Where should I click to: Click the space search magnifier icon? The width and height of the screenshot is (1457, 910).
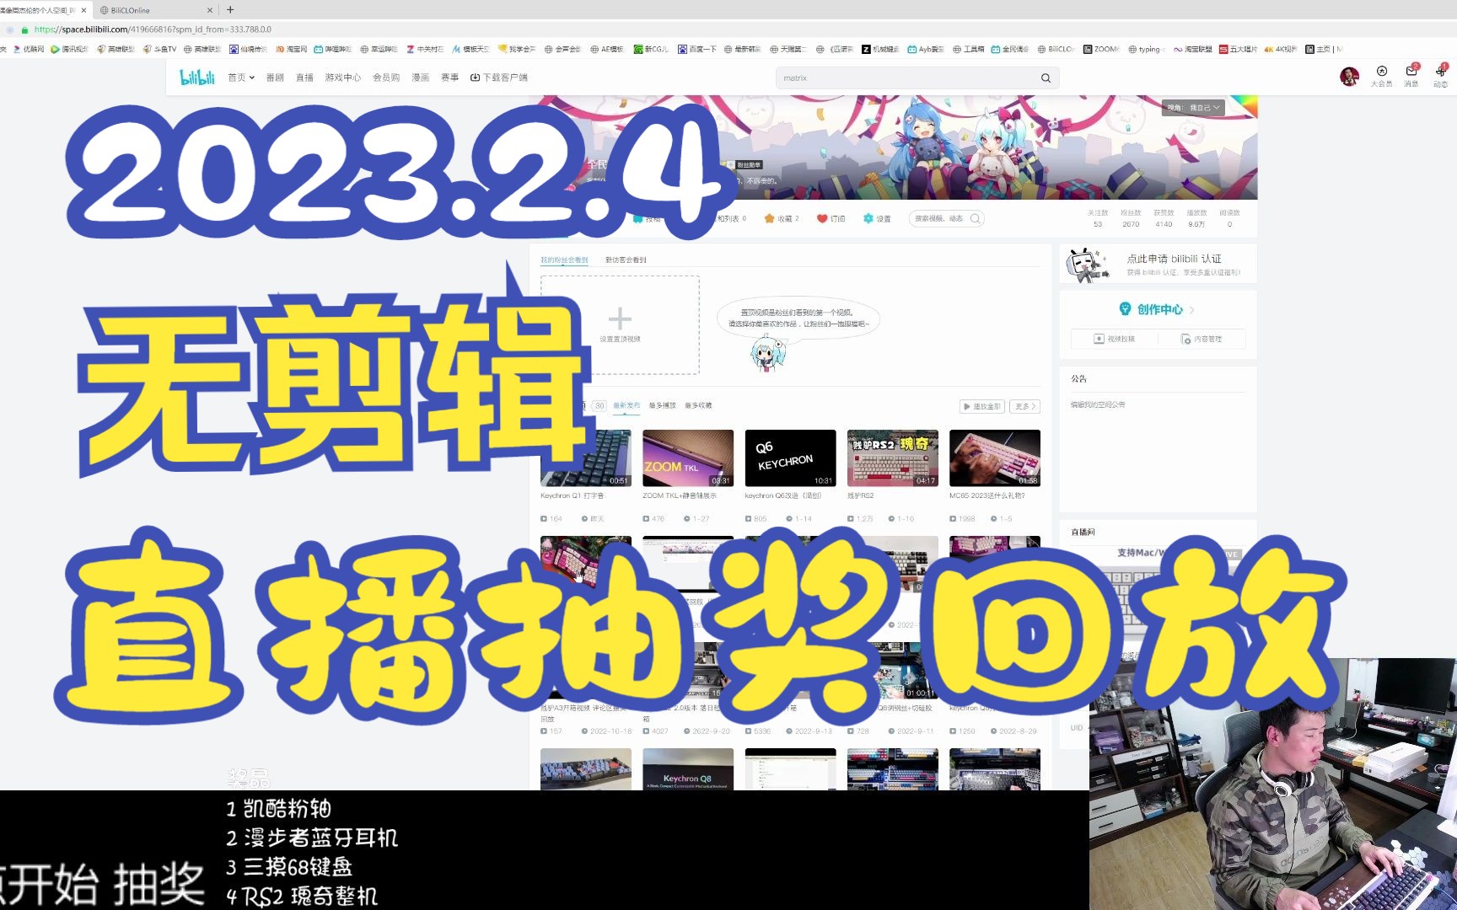(x=975, y=218)
